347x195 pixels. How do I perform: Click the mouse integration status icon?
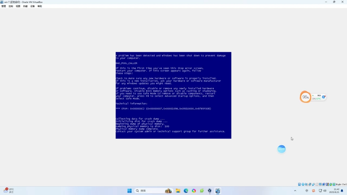(331, 184)
